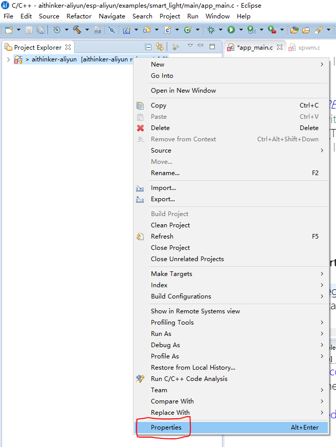Choose Properties in the context menu
The width and height of the screenshot is (336, 447).
point(231,428)
